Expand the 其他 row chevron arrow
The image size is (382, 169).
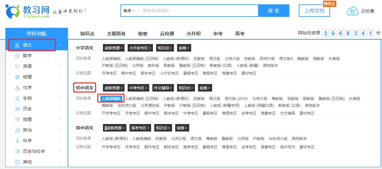click(60, 162)
